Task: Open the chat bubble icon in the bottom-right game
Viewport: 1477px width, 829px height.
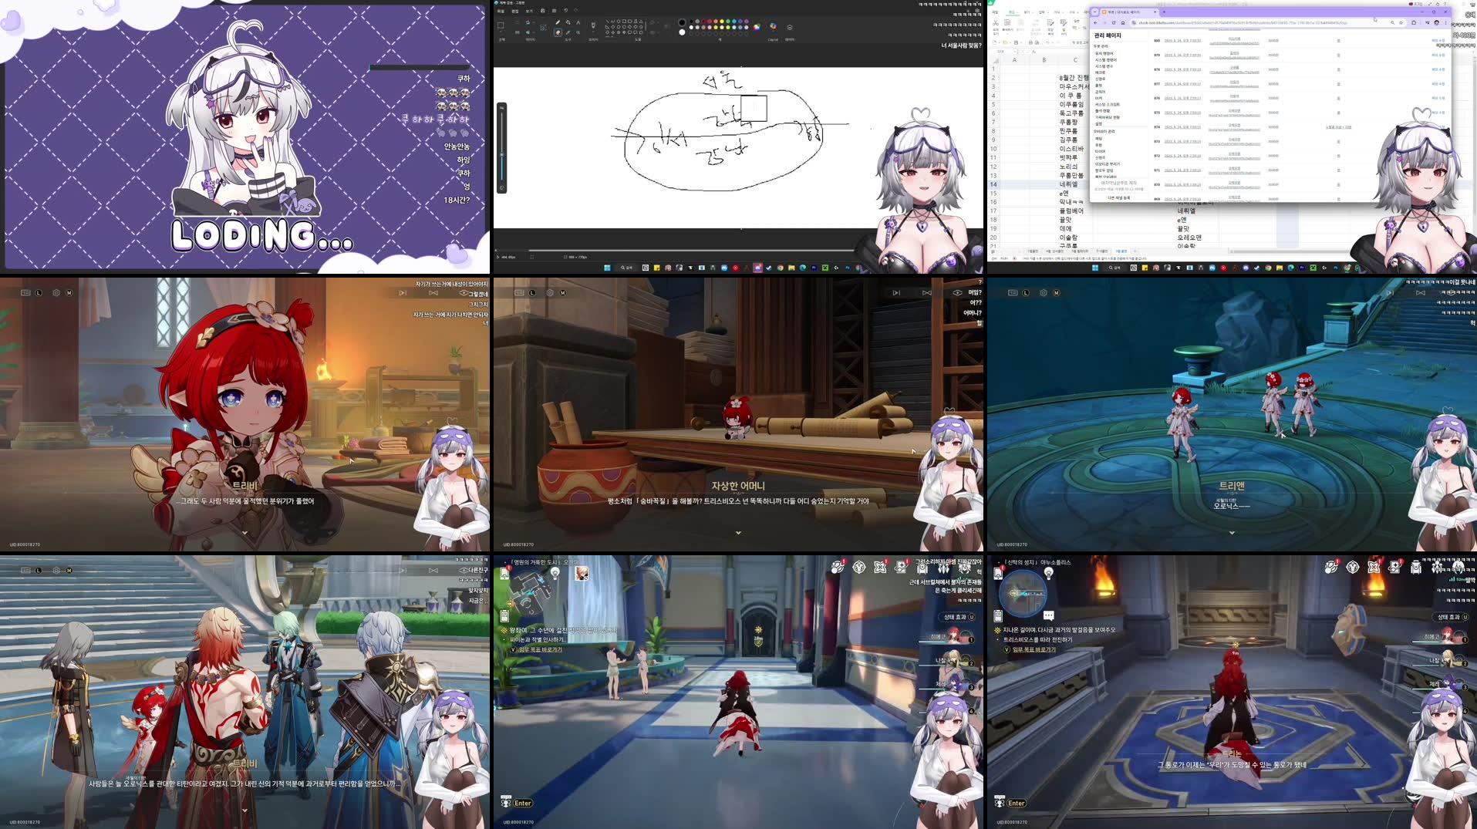Action: (1049, 615)
